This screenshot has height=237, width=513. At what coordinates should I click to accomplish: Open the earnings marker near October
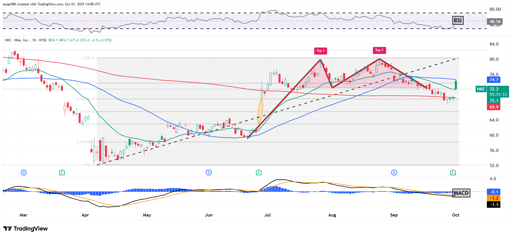point(453,172)
